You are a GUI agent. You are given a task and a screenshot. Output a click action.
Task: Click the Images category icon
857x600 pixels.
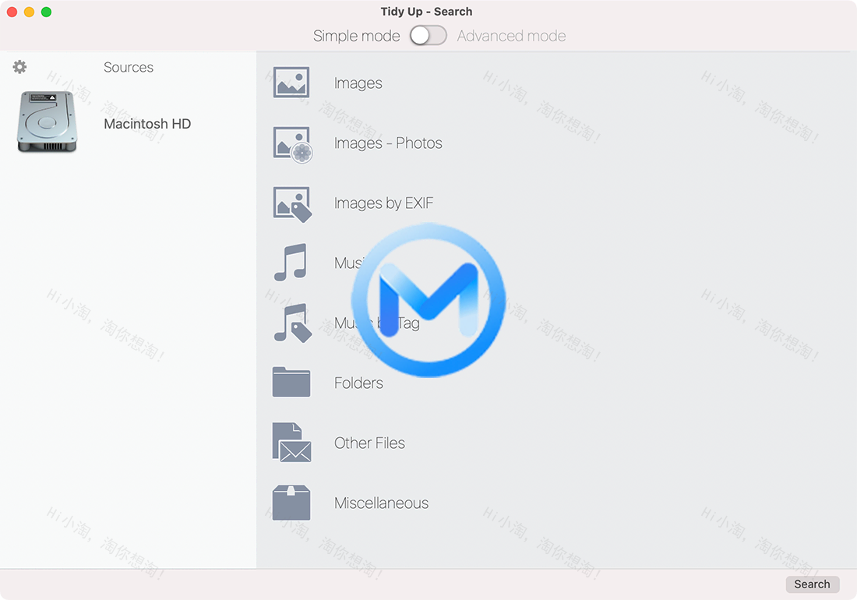click(291, 83)
